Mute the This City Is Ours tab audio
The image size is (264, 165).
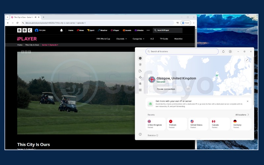[x=36, y=17]
